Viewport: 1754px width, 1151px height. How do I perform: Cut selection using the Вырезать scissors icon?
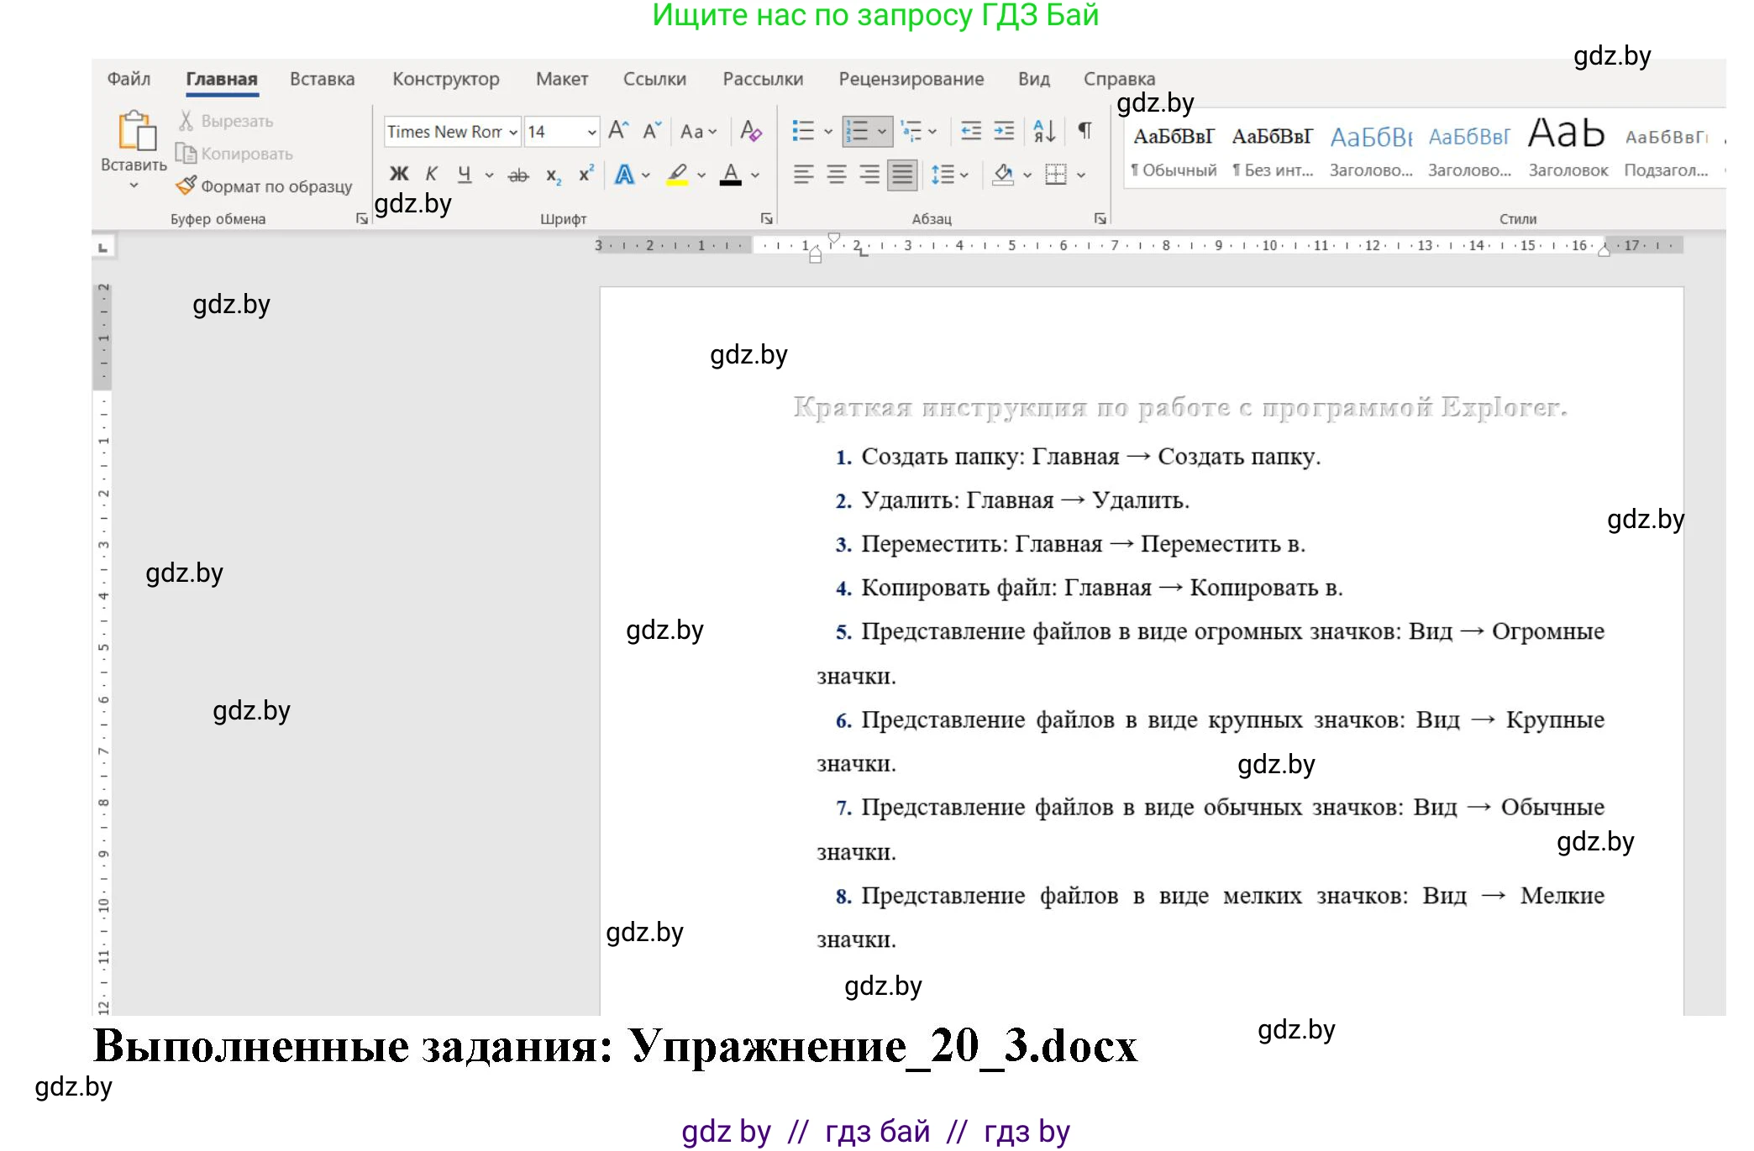point(186,120)
